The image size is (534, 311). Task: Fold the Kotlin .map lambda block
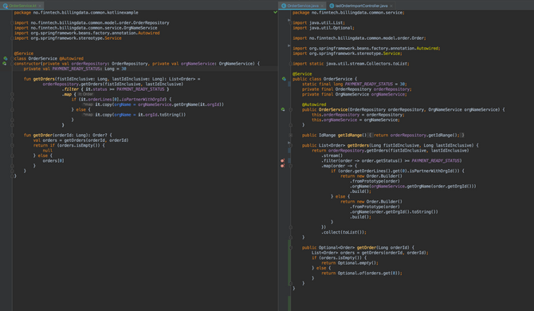click(12, 94)
